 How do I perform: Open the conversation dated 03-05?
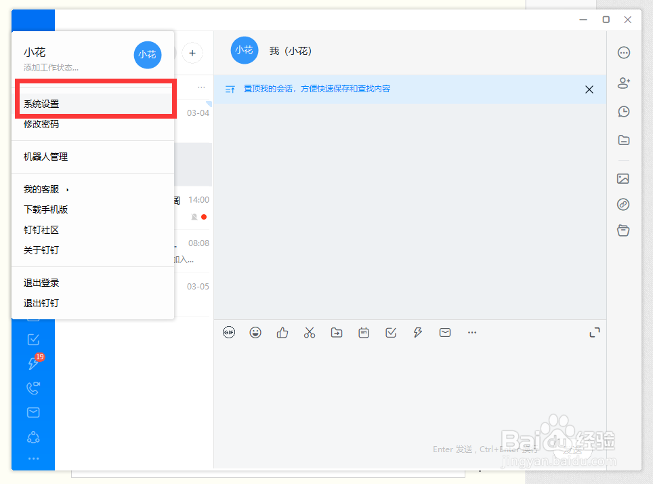[x=193, y=295]
